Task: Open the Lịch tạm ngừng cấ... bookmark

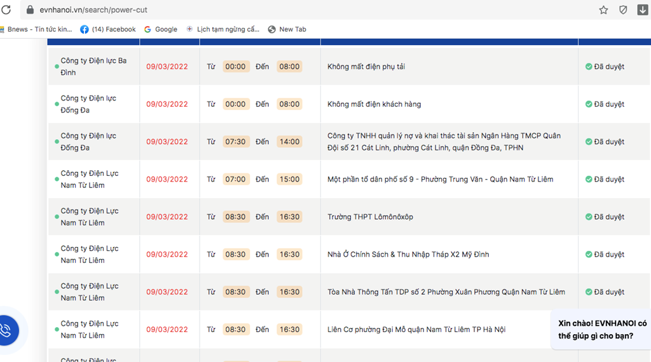Action: pos(223,29)
